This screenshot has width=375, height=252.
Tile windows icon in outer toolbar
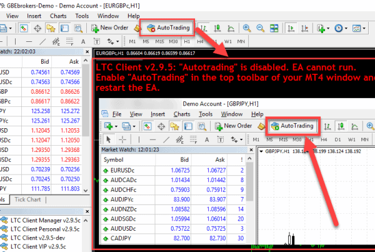click(x=274, y=28)
